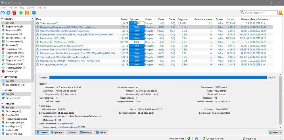Collapse the КАТЕГОРИИ section header

[10, 77]
